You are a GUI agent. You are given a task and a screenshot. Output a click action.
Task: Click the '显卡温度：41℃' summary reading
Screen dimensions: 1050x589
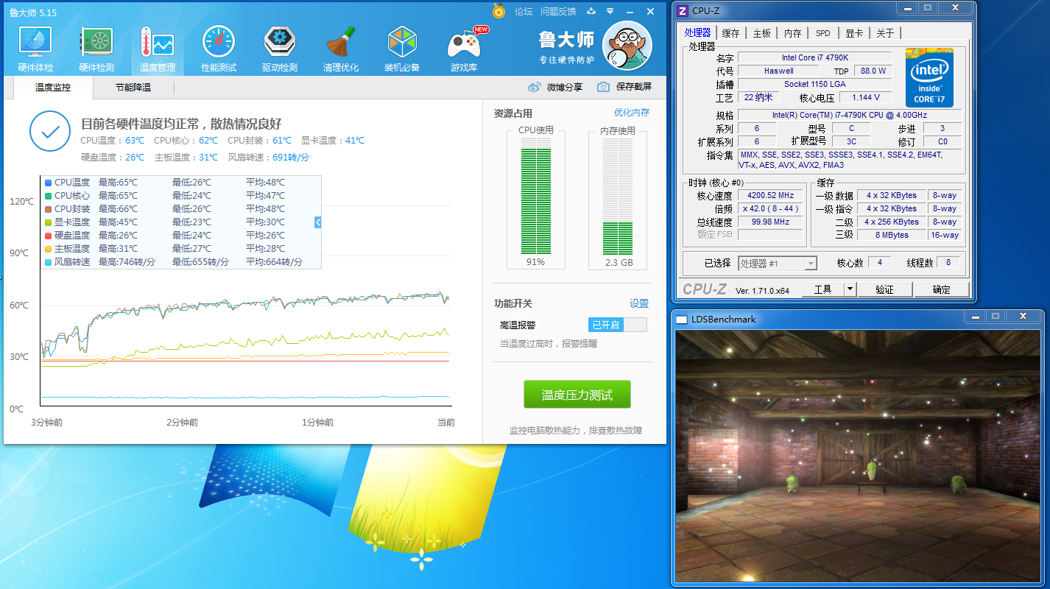tap(333, 141)
